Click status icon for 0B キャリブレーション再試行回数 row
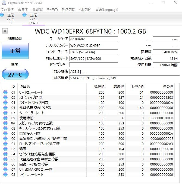This screenshot has width=182, height=185. coord(5,128)
